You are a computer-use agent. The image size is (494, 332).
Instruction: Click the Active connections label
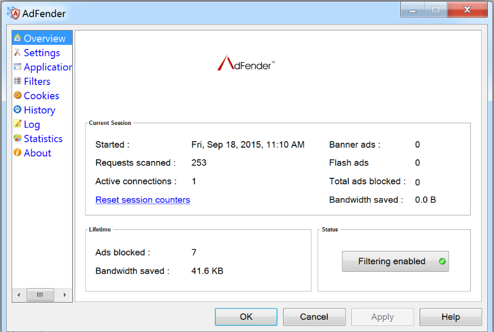point(136,181)
